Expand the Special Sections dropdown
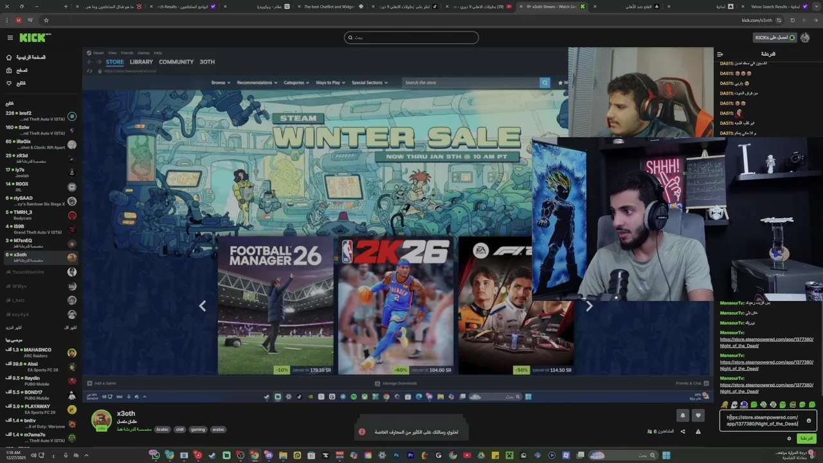This screenshot has height=463, width=823. pyautogui.click(x=370, y=83)
